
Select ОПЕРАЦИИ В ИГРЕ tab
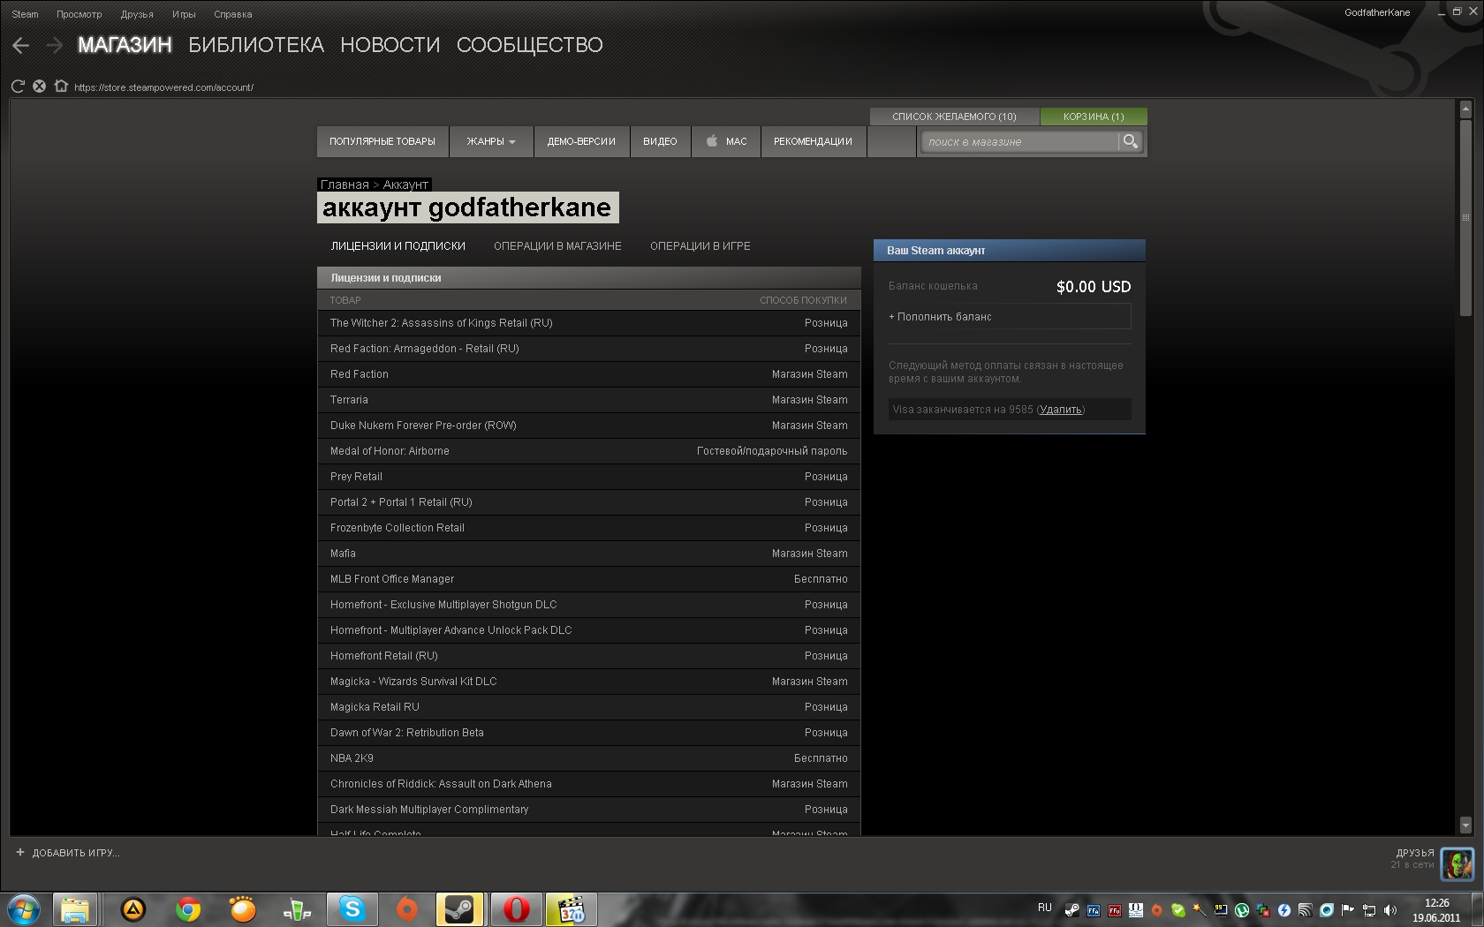[x=700, y=246]
